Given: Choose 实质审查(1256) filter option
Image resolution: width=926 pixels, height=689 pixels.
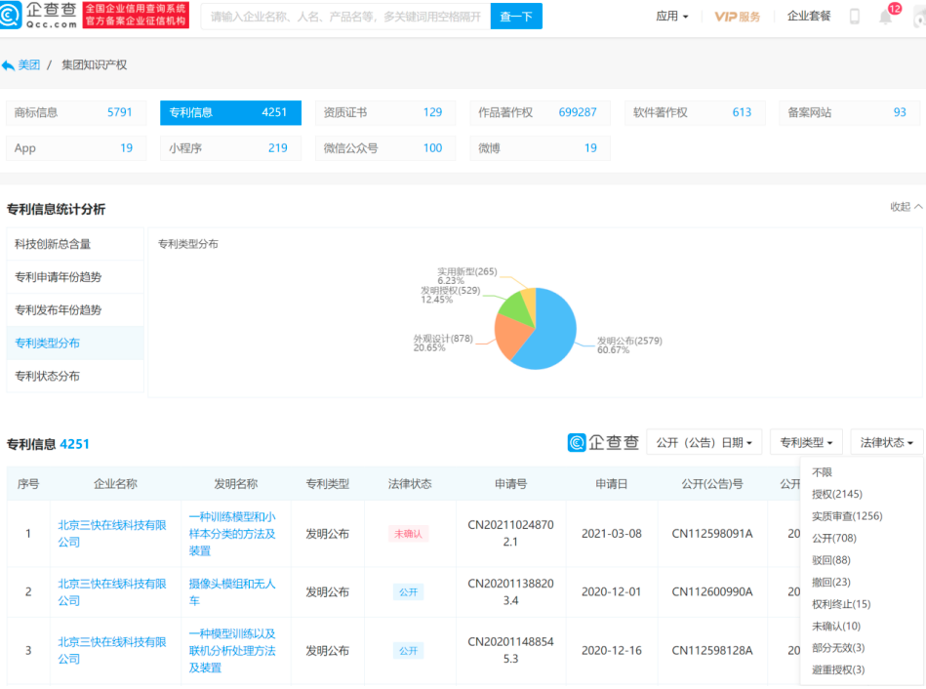Looking at the screenshot, I should 847,516.
